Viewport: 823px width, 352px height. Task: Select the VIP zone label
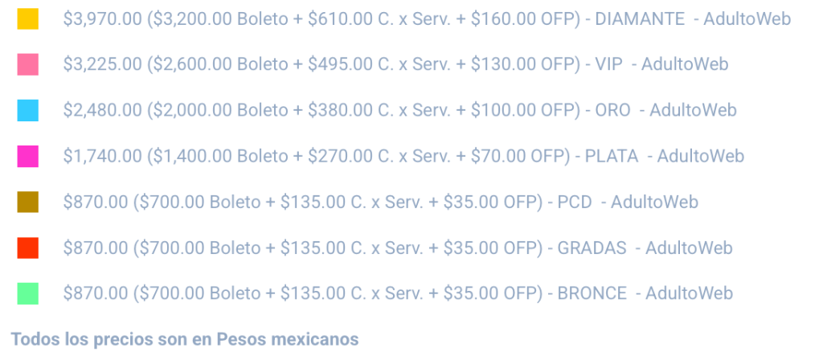point(604,64)
